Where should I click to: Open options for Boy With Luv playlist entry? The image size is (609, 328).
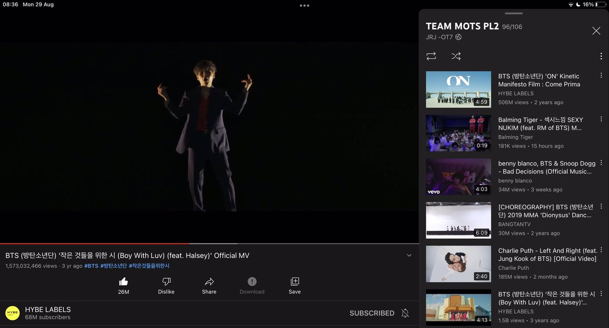(x=601, y=294)
